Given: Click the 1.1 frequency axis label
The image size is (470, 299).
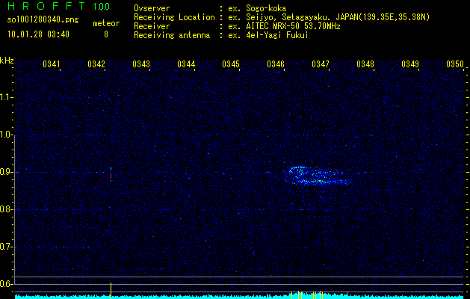Looking at the screenshot, I should [x=7, y=97].
